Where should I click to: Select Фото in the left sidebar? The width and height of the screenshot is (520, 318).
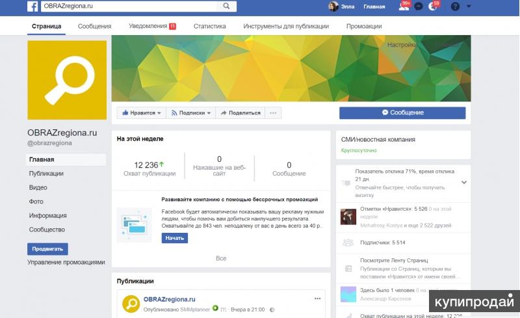tap(36, 202)
